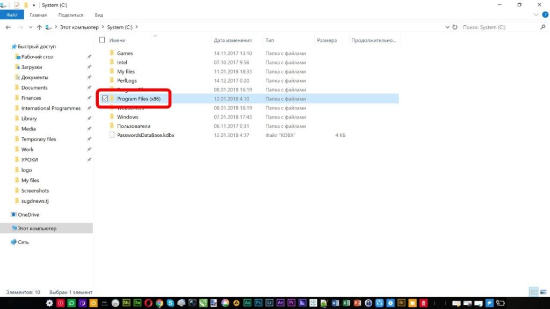Click the red power icon in the taskbar
The height and width of the screenshot is (309, 550).
60,303
